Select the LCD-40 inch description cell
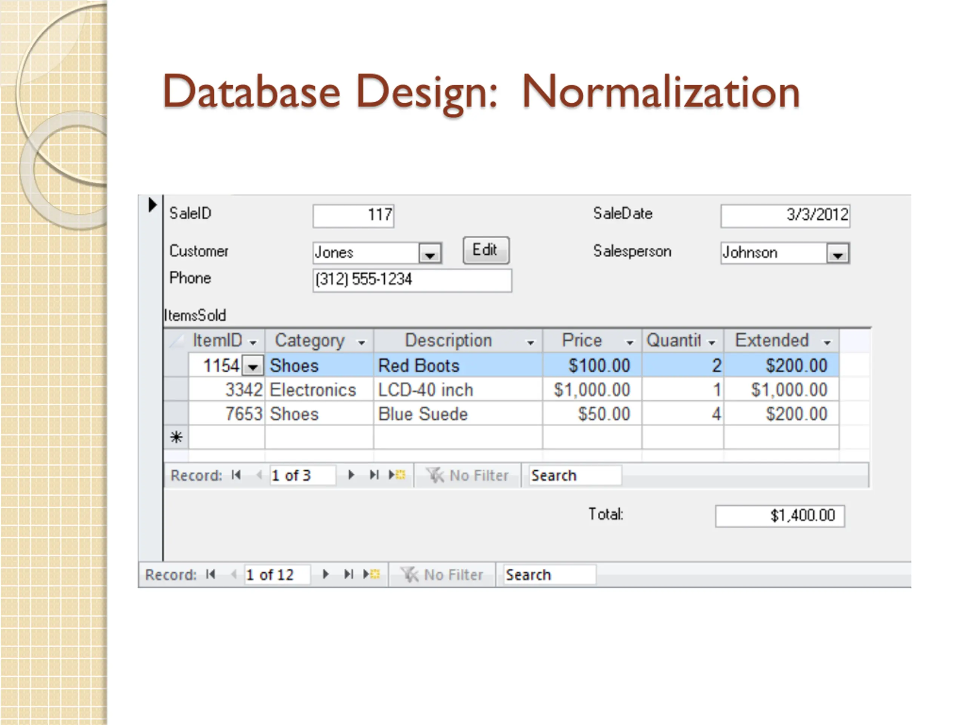Screen dimensions: 966x725 (x=458, y=389)
